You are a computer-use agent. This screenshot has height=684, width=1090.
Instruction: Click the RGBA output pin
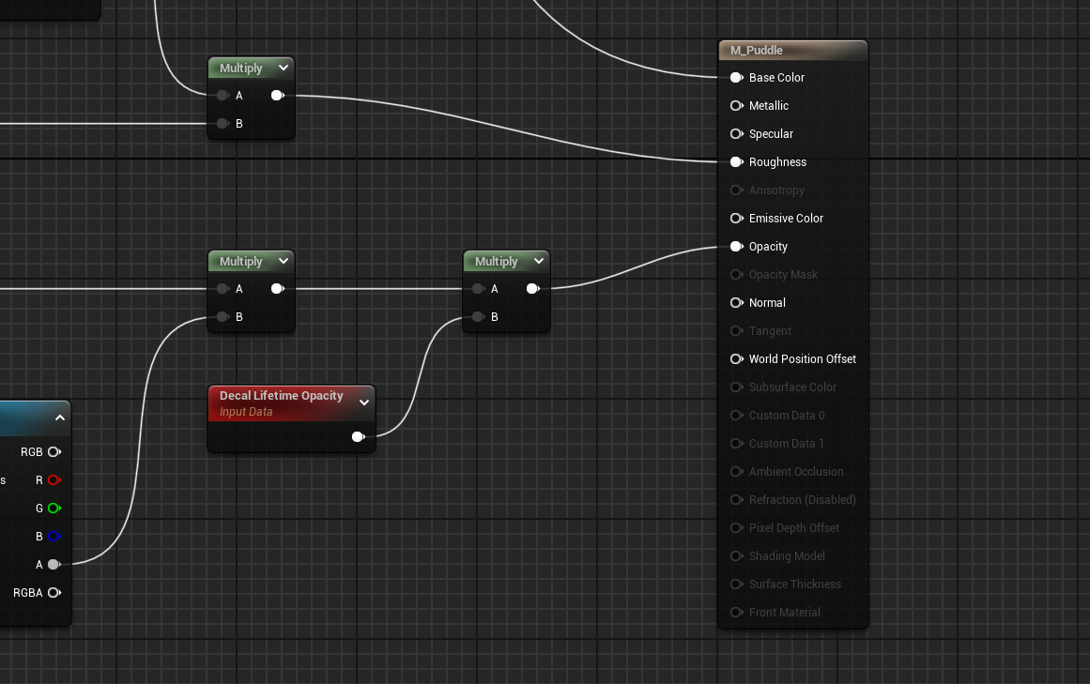click(x=54, y=592)
